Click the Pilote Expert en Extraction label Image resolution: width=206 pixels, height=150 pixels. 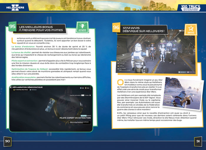75,118
